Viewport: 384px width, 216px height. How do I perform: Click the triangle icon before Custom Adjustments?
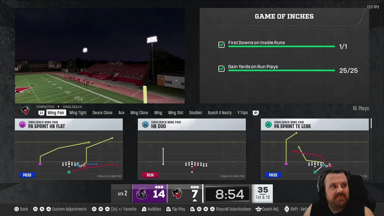(48, 209)
